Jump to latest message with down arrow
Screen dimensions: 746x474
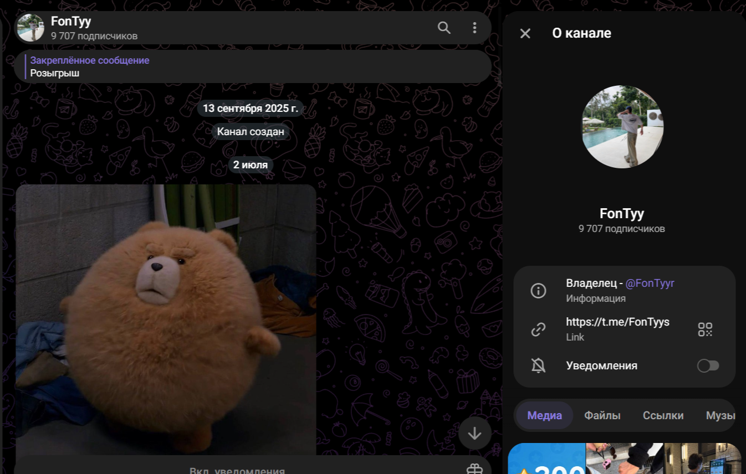tap(474, 433)
